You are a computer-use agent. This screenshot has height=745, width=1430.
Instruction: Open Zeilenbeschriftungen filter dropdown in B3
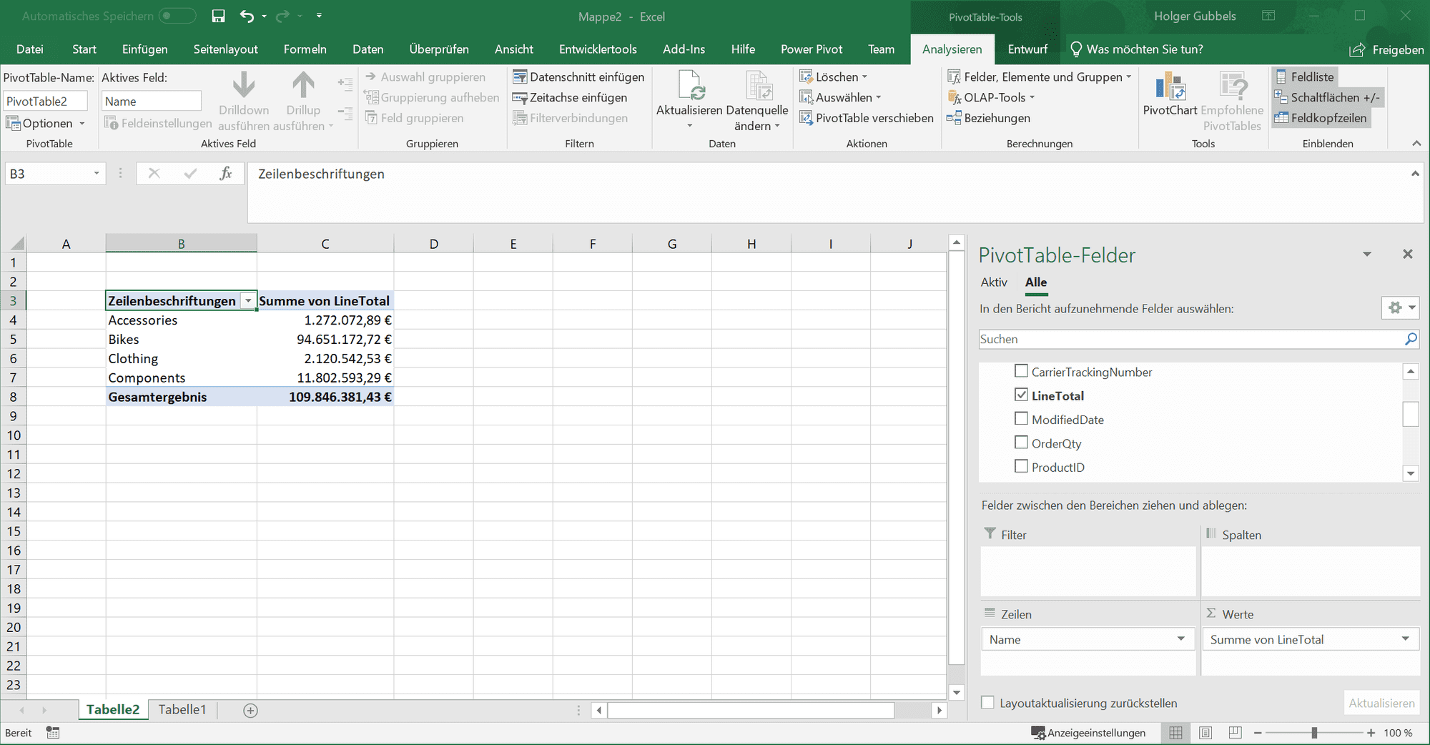[248, 301]
